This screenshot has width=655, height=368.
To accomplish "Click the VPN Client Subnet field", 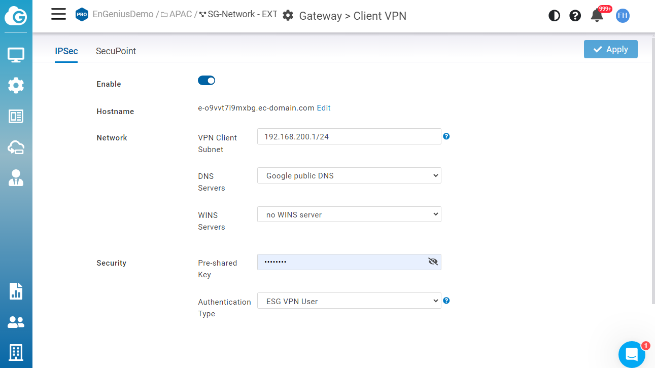I will 349,137.
